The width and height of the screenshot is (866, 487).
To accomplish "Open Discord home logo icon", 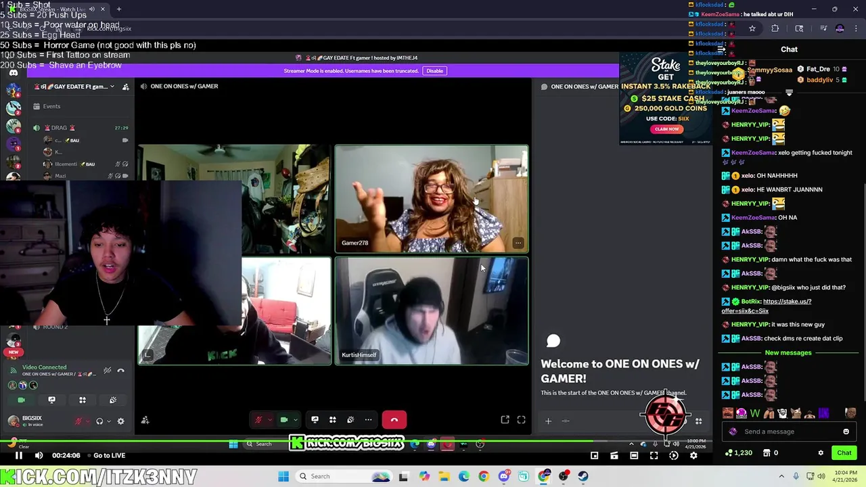I will [14, 72].
